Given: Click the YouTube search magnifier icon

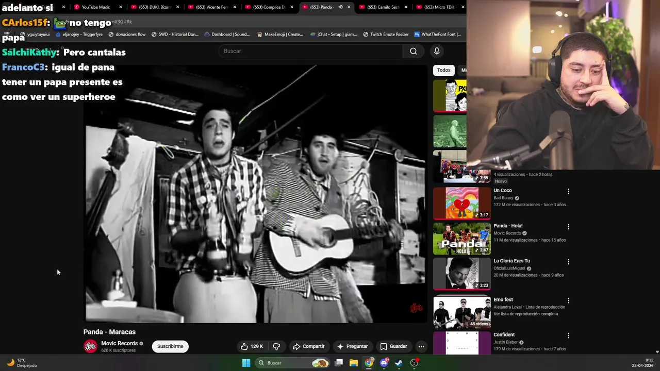Looking at the screenshot, I should pos(414,51).
